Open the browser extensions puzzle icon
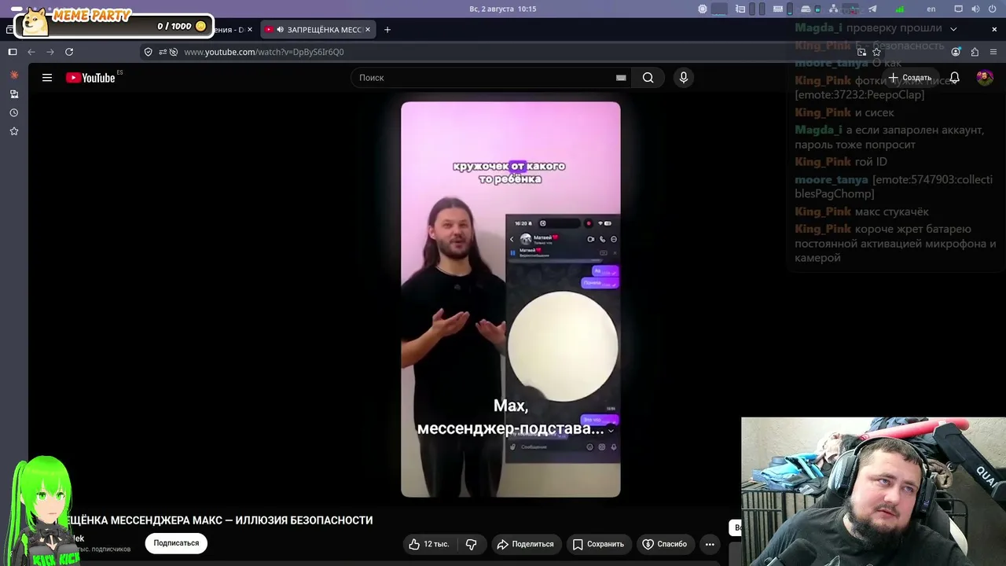 pyautogui.click(x=975, y=52)
